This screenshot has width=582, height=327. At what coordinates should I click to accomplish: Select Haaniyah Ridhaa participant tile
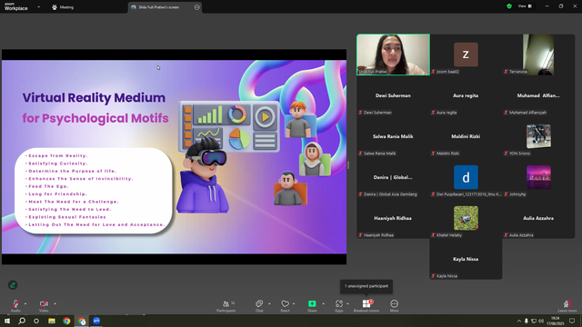393,218
